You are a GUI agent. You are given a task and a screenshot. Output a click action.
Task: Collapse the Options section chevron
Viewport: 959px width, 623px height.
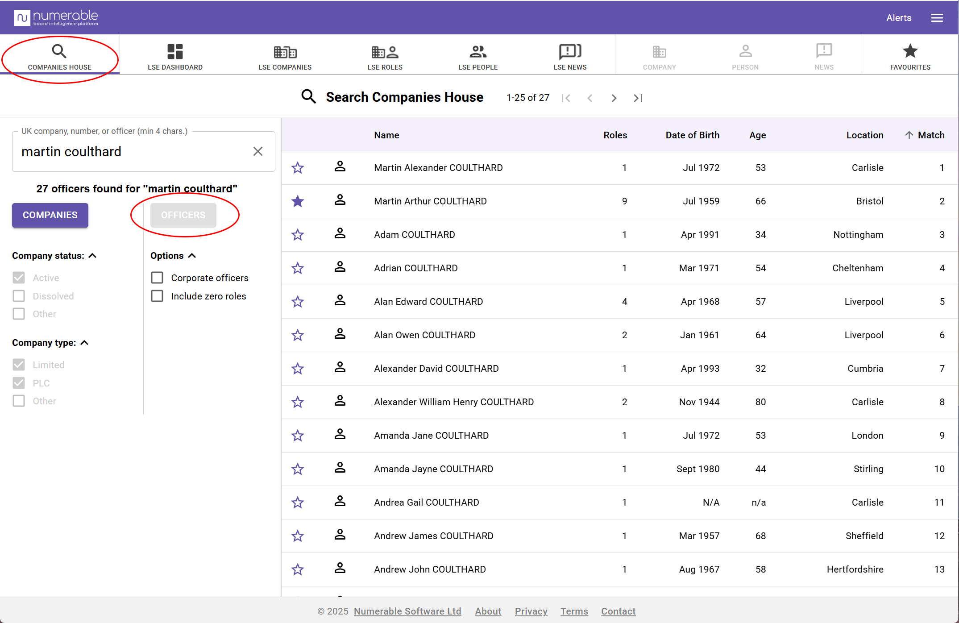click(192, 256)
